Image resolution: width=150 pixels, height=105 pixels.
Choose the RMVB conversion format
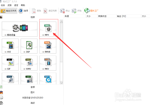click(48, 46)
